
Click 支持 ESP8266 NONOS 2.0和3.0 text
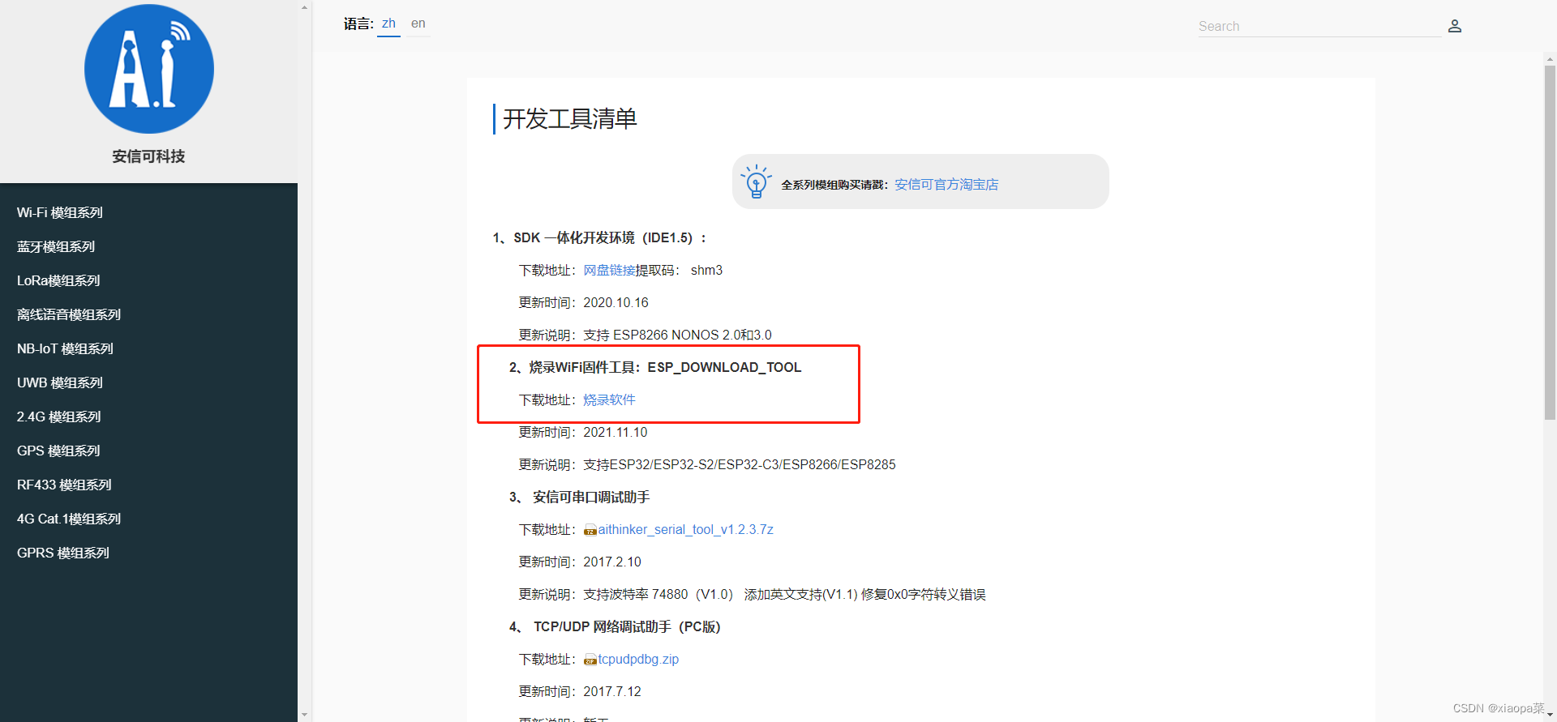coord(677,335)
